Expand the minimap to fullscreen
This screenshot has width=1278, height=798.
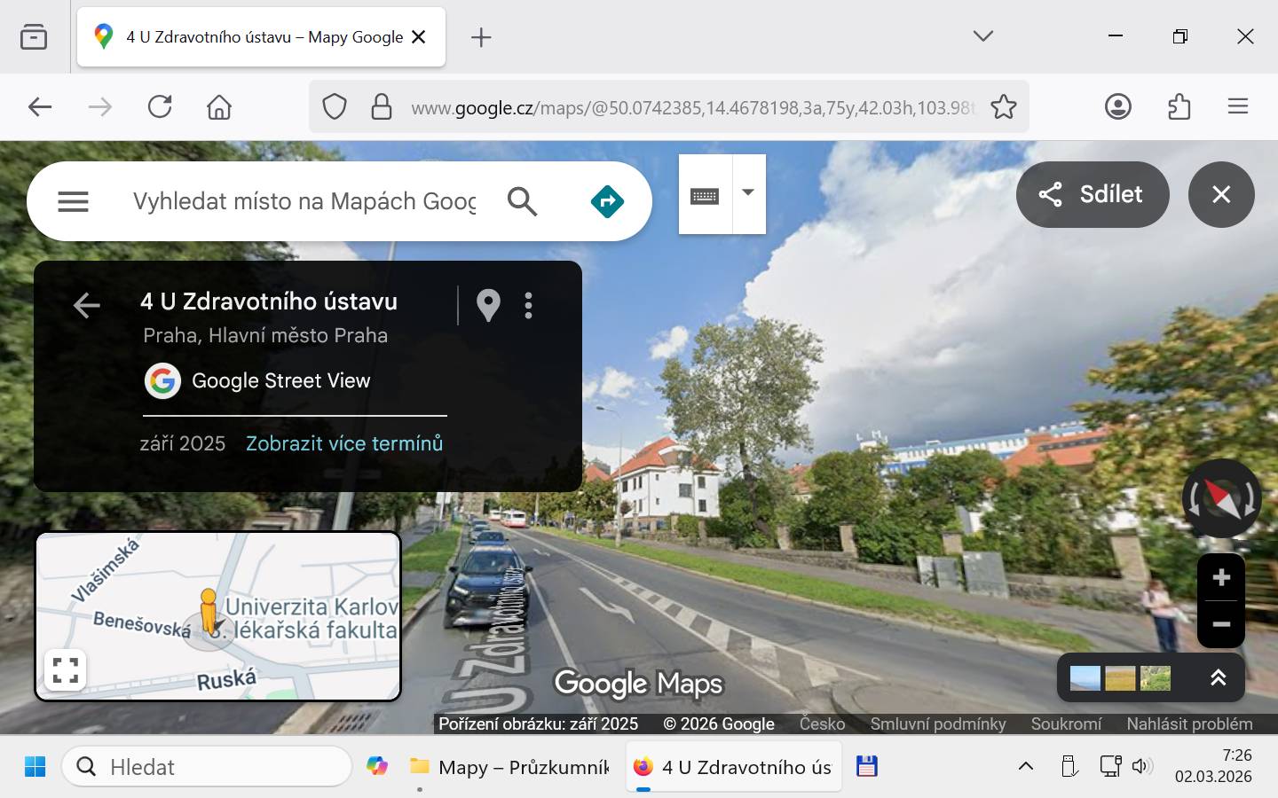(66, 669)
